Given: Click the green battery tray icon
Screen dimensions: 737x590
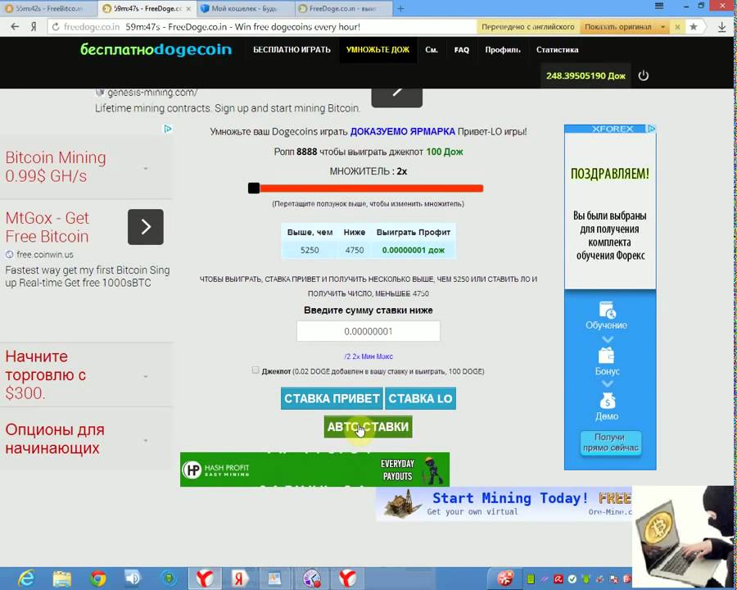Looking at the screenshot, I should click(x=531, y=579).
